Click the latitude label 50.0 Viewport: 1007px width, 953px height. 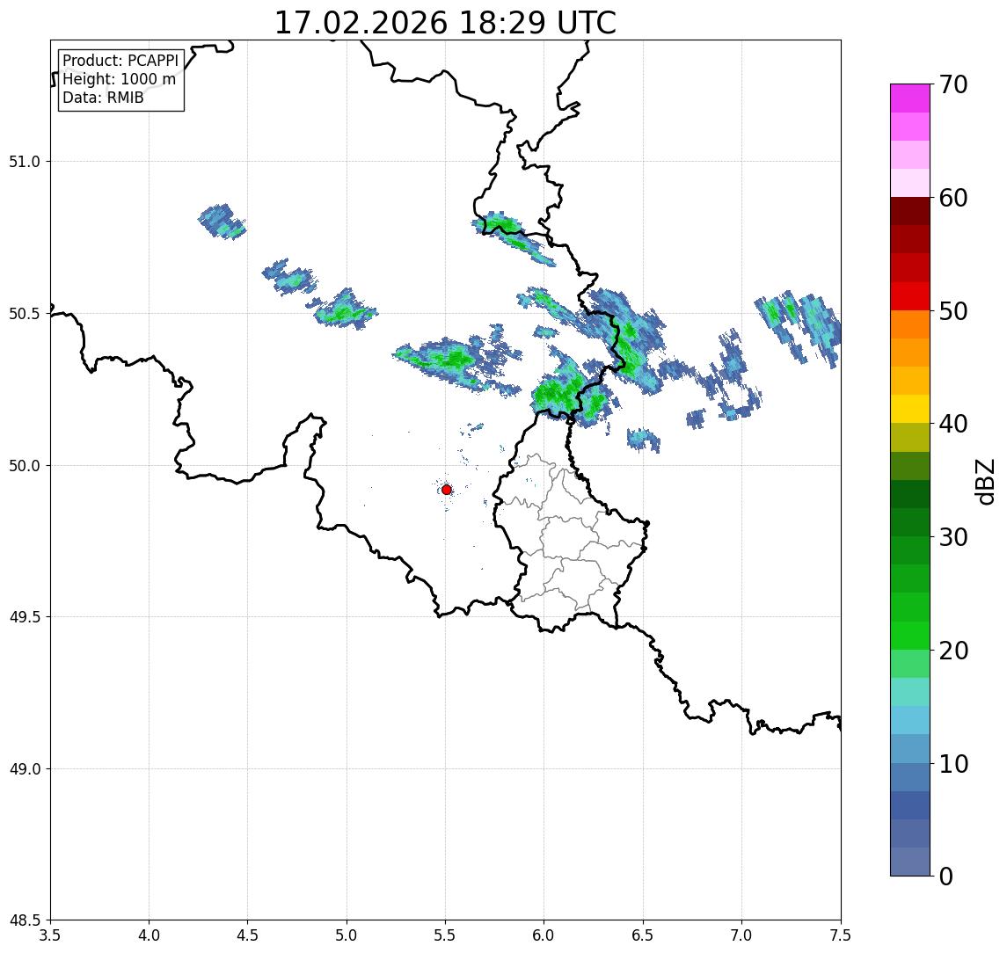click(x=25, y=466)
